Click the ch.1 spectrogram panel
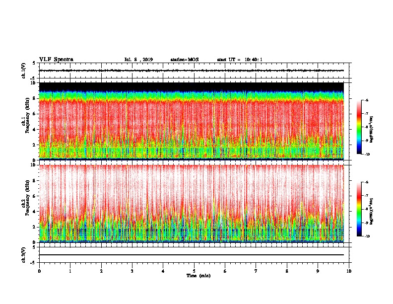393x304 pixels. [192, 121]
